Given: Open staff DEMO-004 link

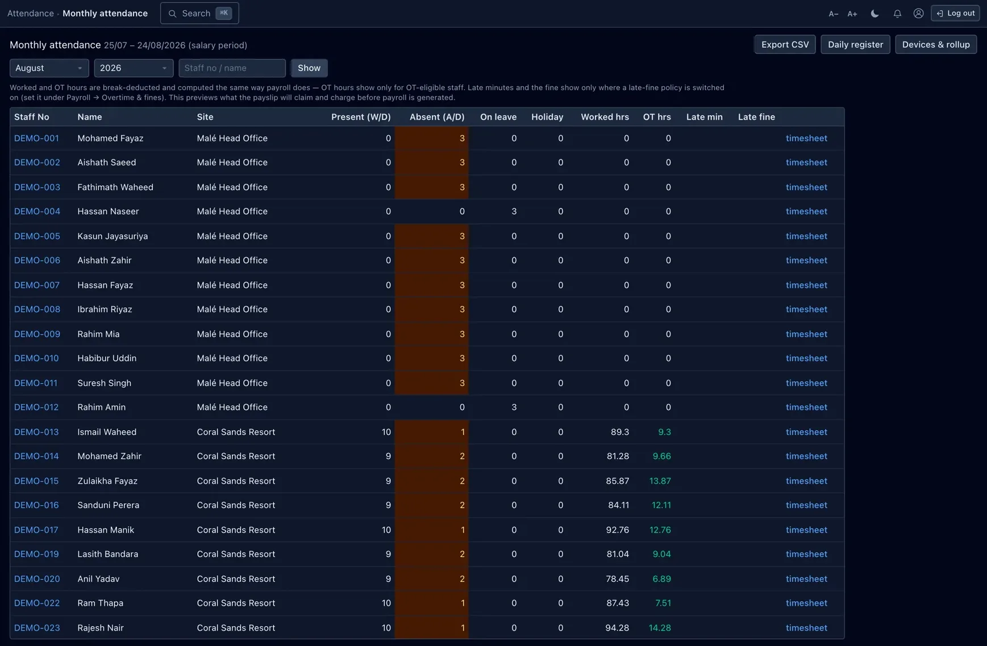Looking at the screenshot, I should click(x=37, y=211).
